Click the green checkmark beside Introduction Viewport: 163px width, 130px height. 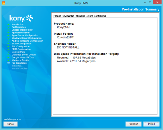click(8, 24)
